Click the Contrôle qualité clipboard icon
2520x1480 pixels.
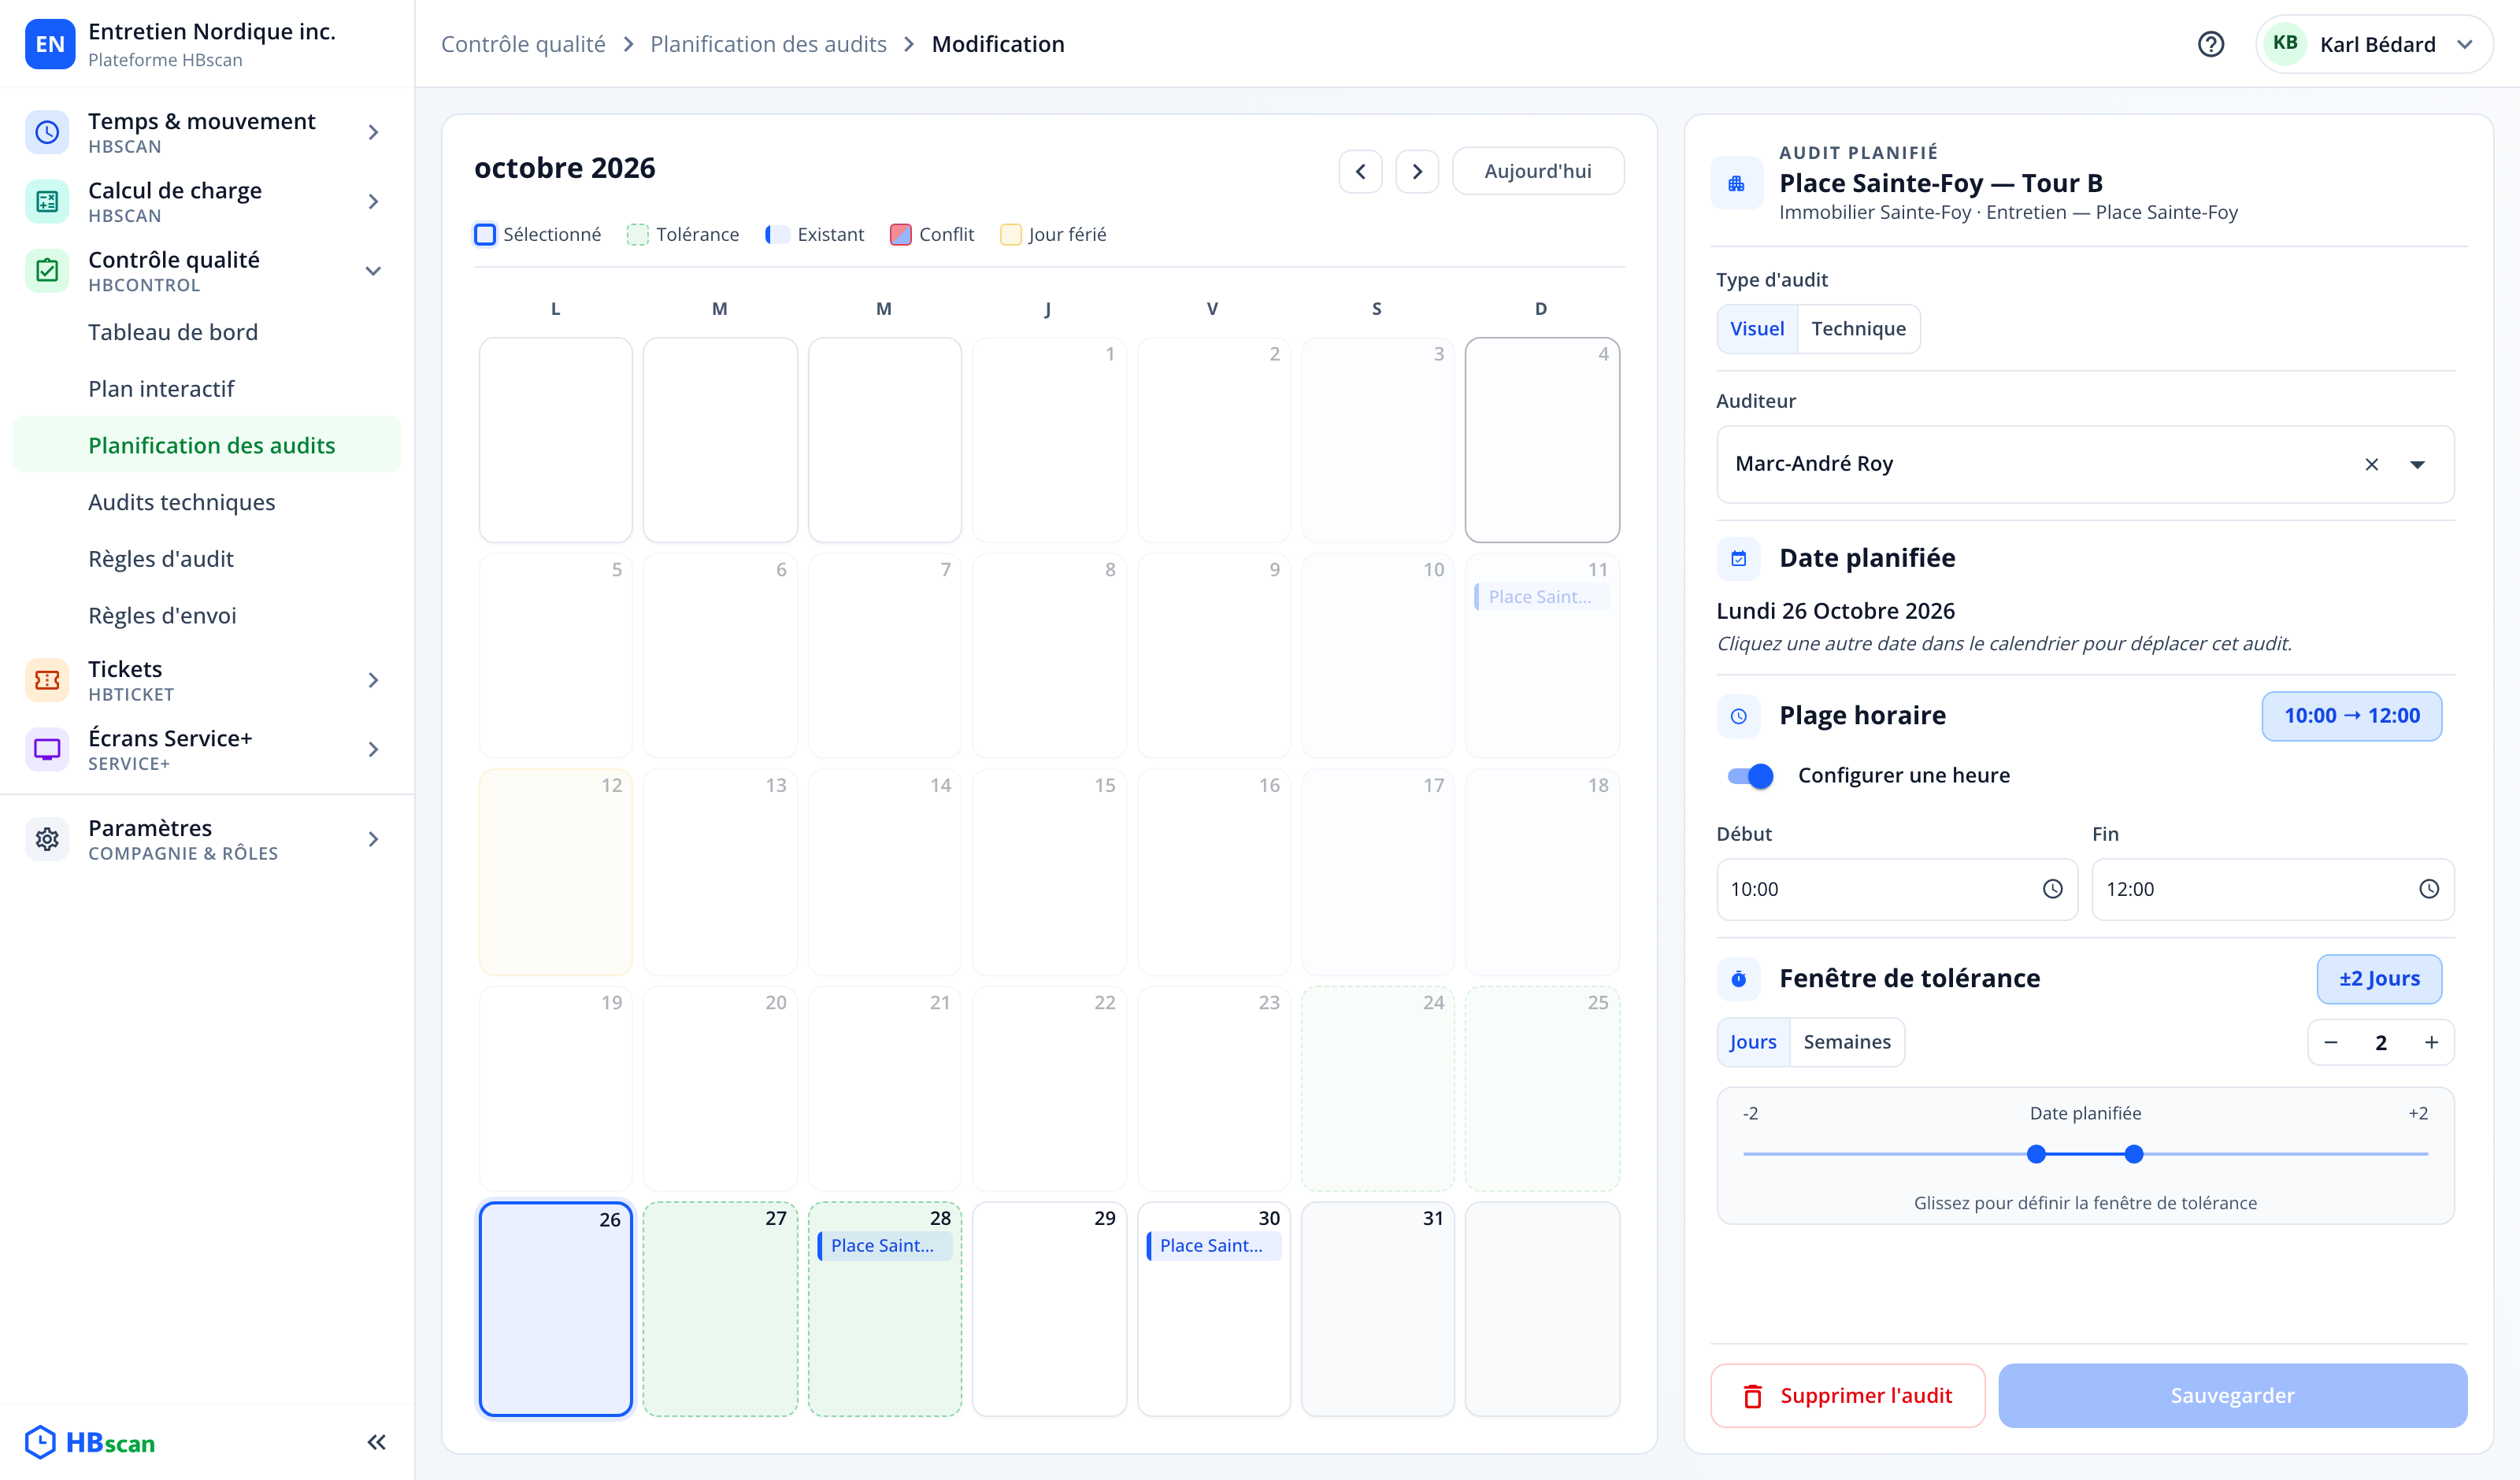[47, 270]
